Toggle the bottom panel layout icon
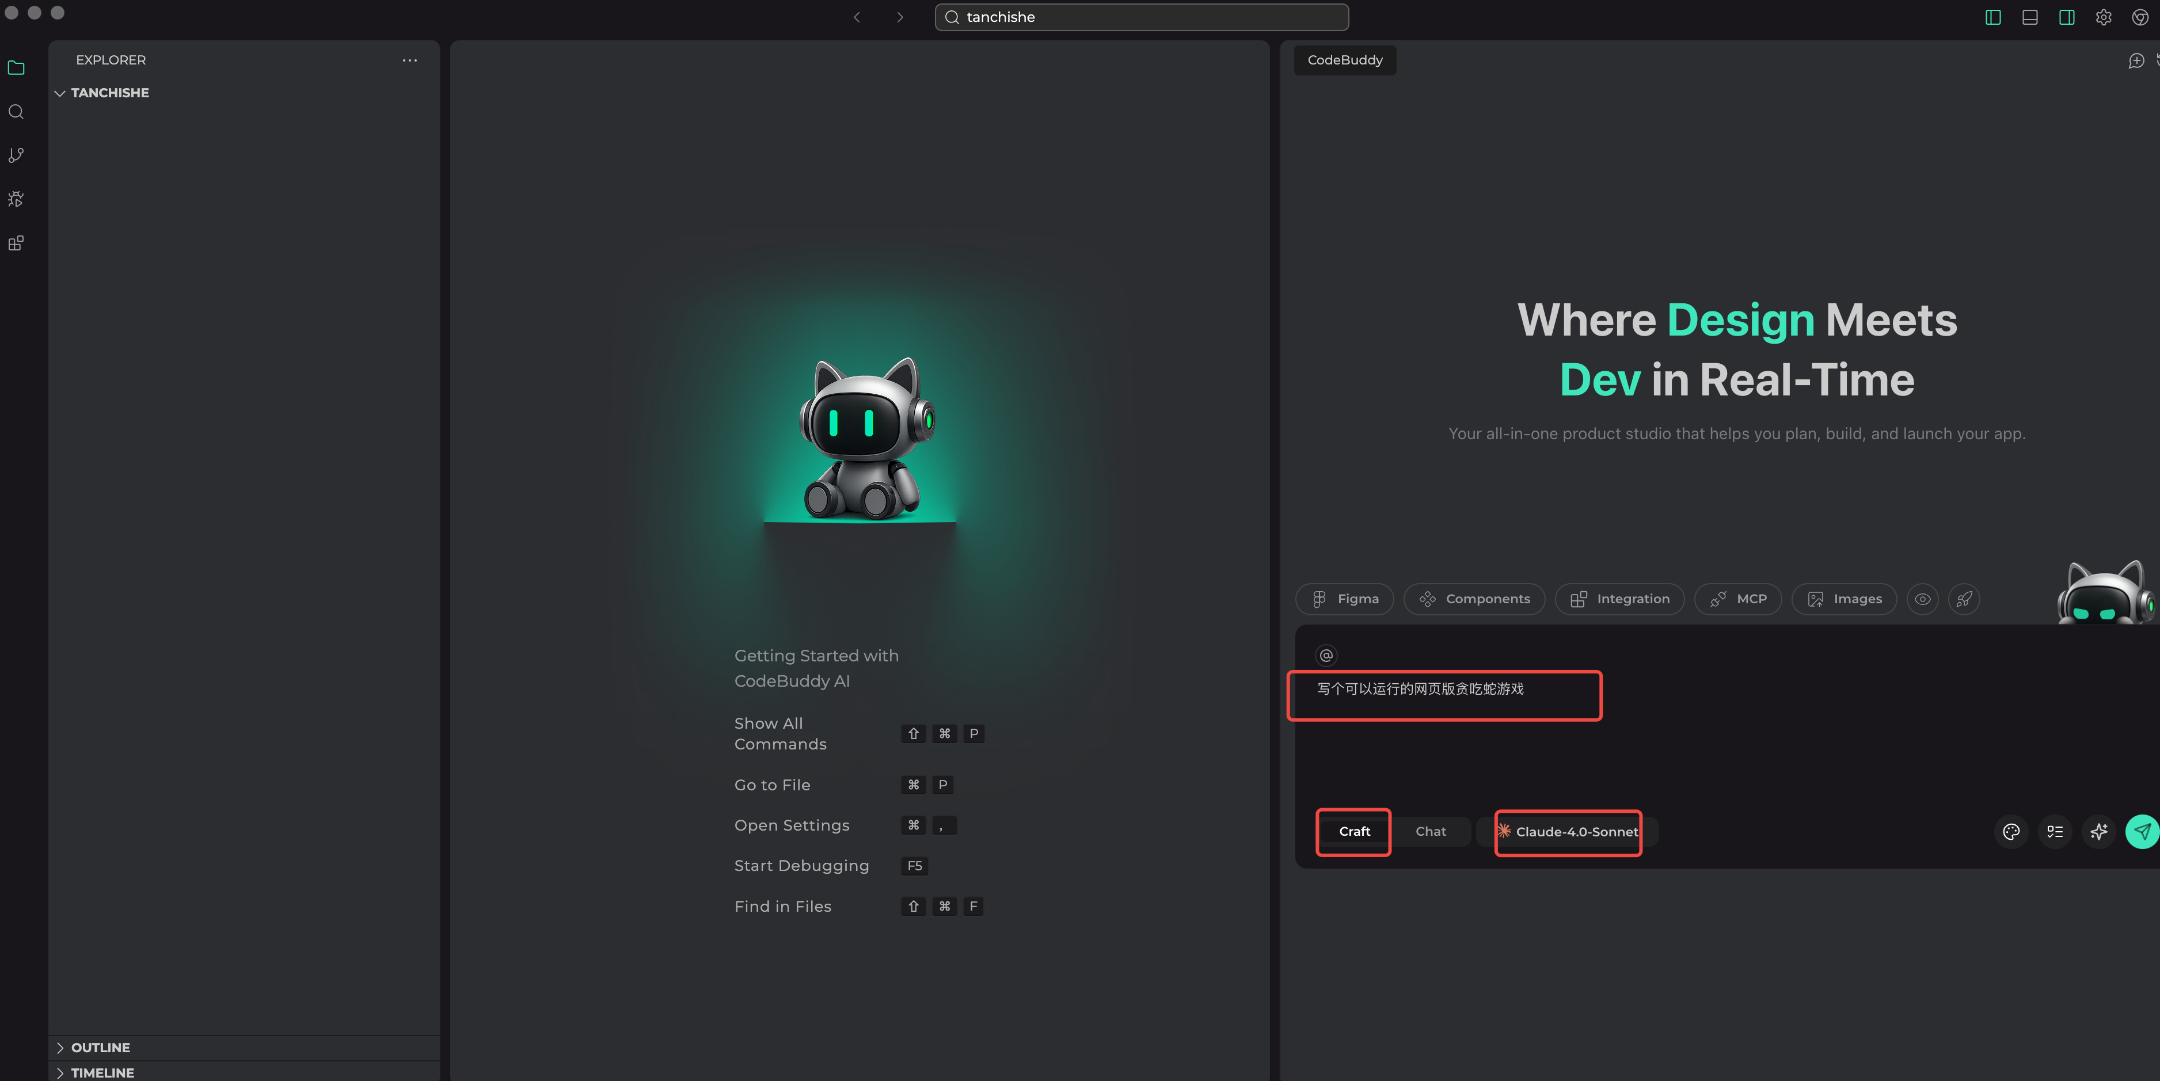Image resolution: width=2160 pixels, height=1081 pixels. [2030, 17]
